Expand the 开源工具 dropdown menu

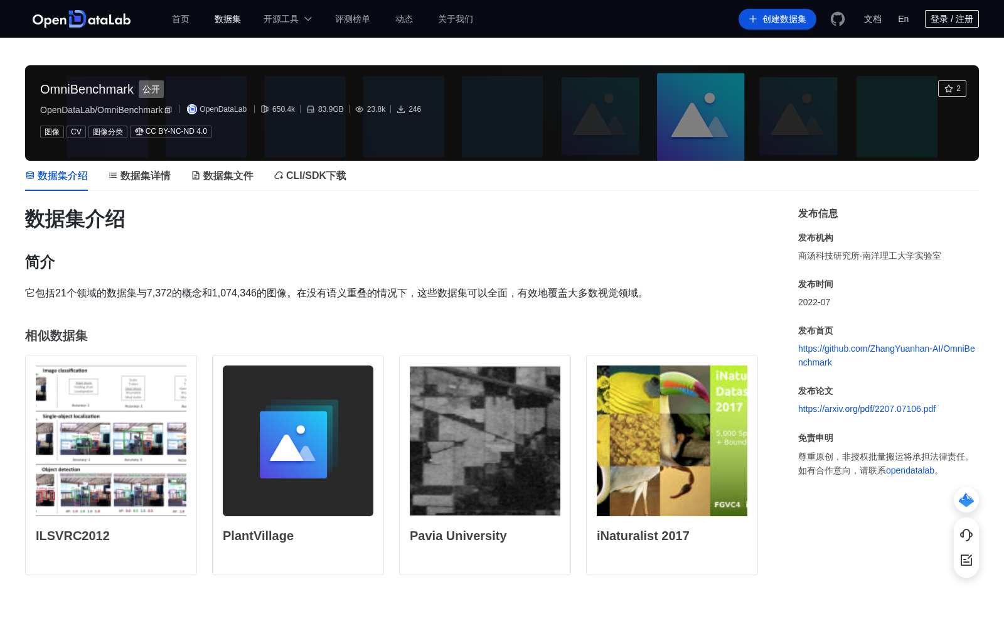[x=287, y=19]
